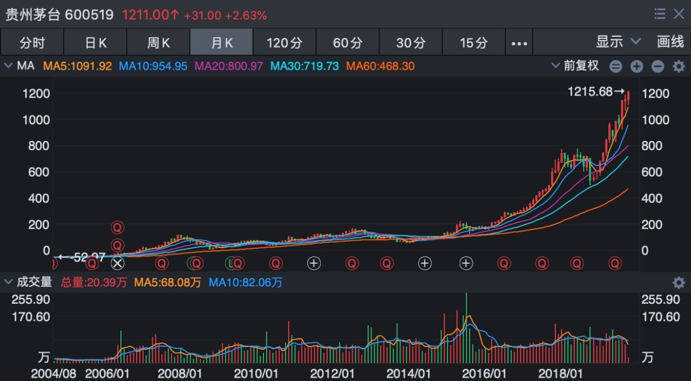Switch to the 30分 tab
Image resolution: width=691 pixels, height=381 pixels.
(411, 43)
